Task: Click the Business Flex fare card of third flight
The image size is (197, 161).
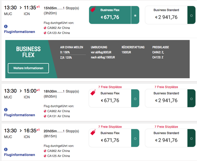Action: click(110, 138)
